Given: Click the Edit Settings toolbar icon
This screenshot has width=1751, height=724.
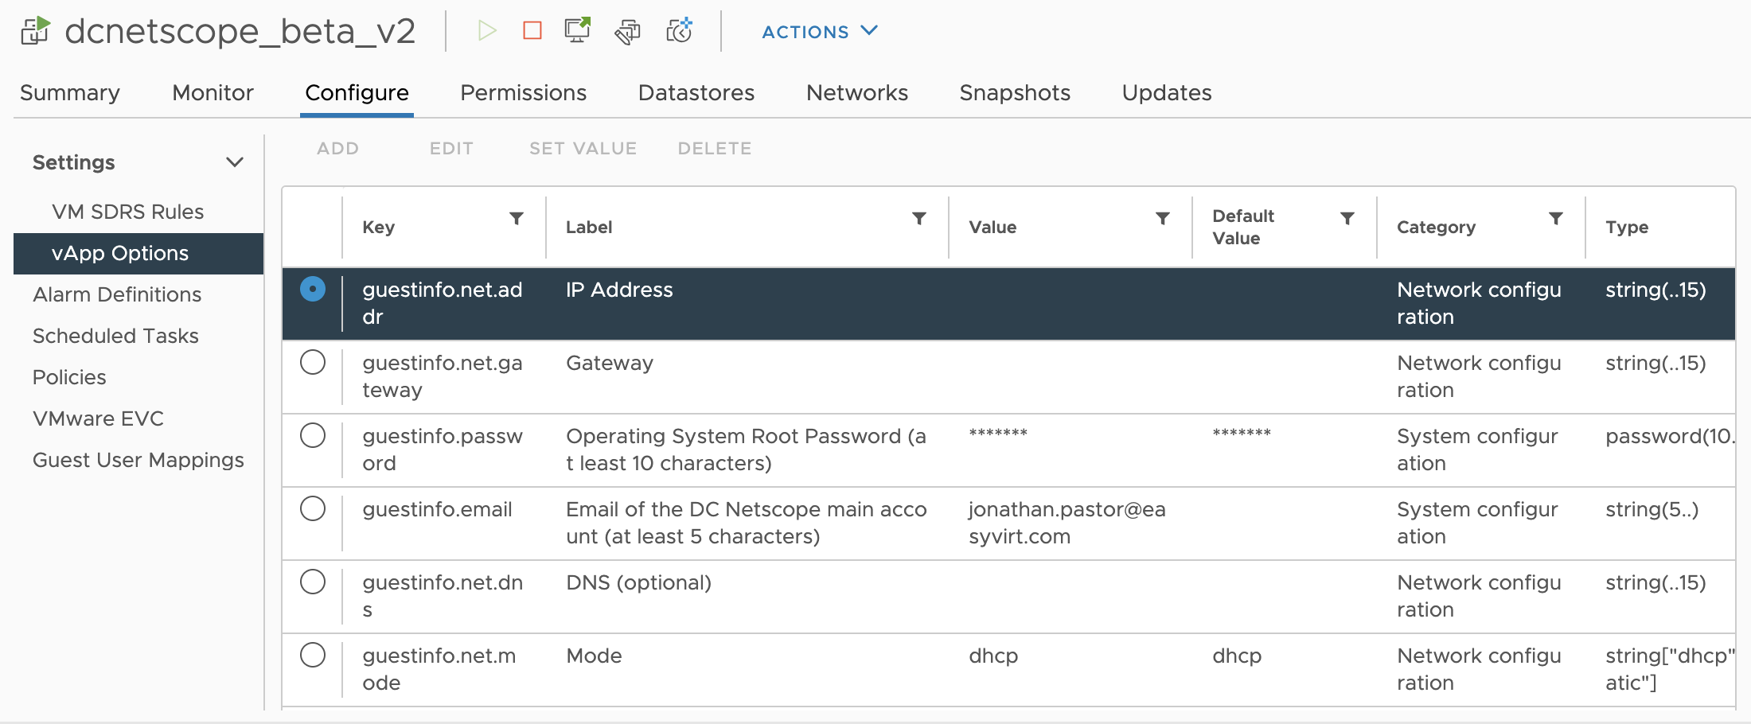Looking at the screenshot, I should pyautogui.click(x=628, y=31).
